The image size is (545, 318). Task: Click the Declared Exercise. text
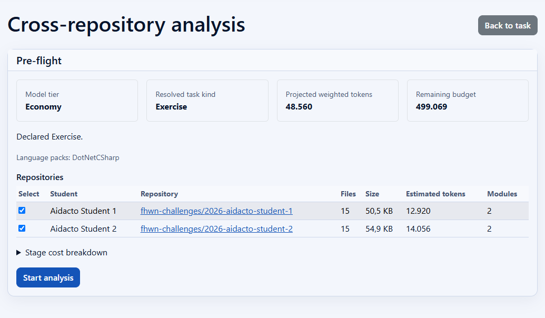point(49,137)
